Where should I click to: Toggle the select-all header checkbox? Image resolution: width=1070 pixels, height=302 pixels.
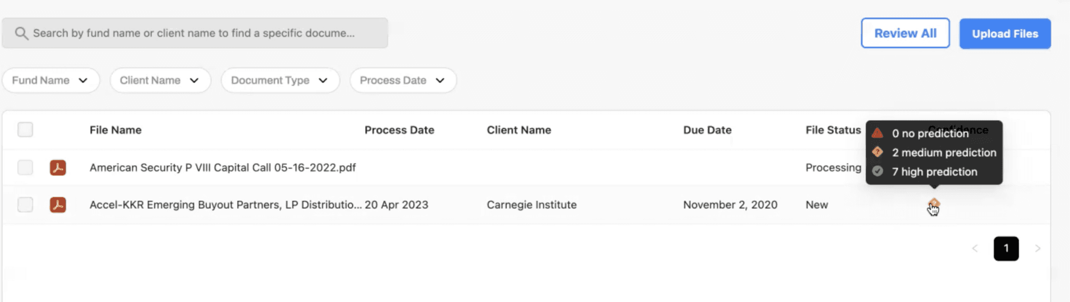[x=25, y=130]
